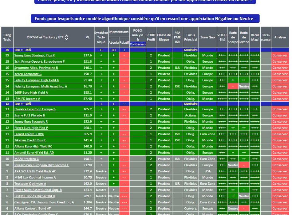Open Pluvalca Evolution Europe B fund

click(x=35, y=109)
